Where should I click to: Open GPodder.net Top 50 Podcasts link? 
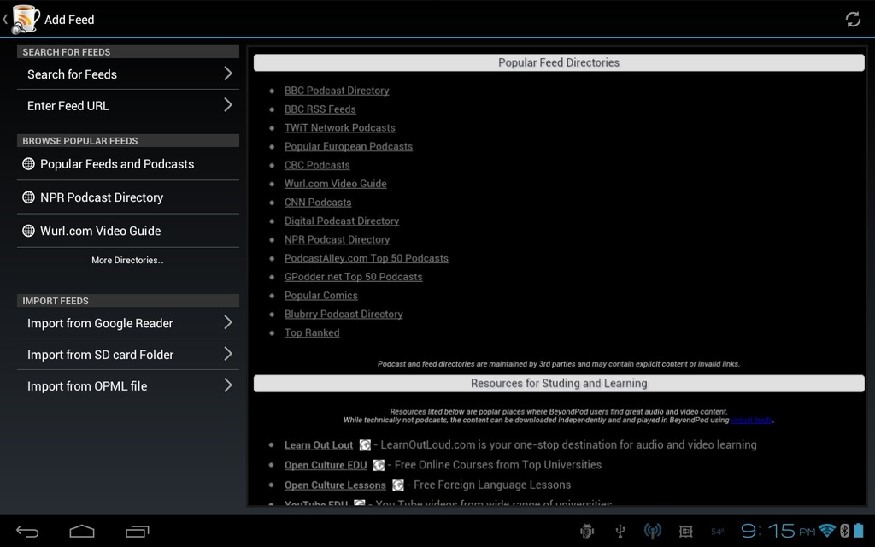(353, 277)
